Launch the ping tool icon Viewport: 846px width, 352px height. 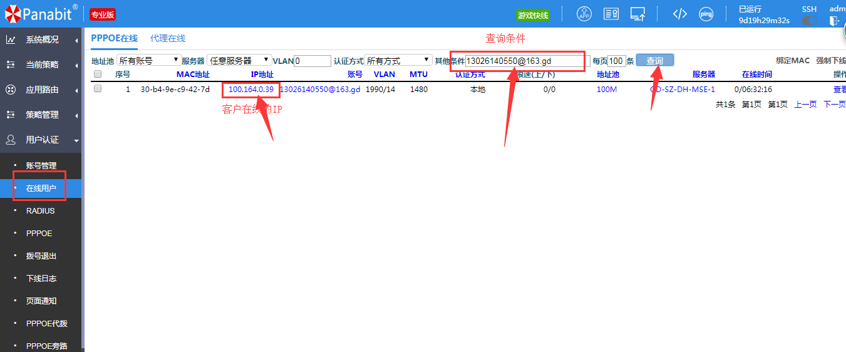pyautogui.click(x=706, y=14)
